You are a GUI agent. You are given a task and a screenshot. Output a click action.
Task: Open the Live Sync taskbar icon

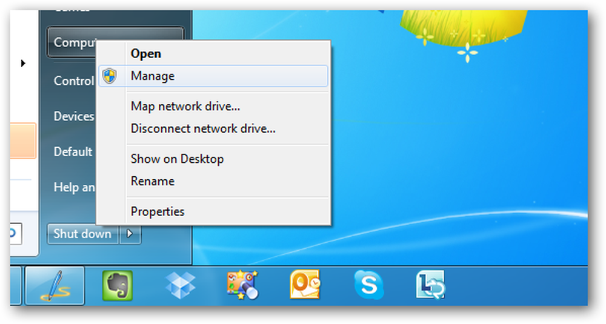(x=430, y=285)
